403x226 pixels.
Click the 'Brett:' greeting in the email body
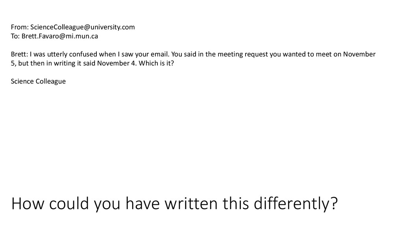[19, 54]
